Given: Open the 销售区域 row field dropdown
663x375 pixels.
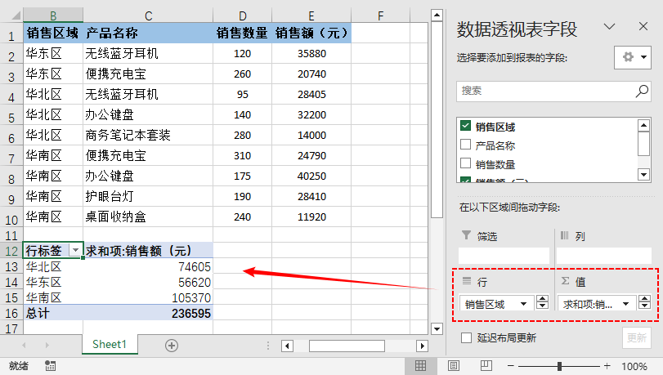Looking at the screenshot, I should point(523,304).
